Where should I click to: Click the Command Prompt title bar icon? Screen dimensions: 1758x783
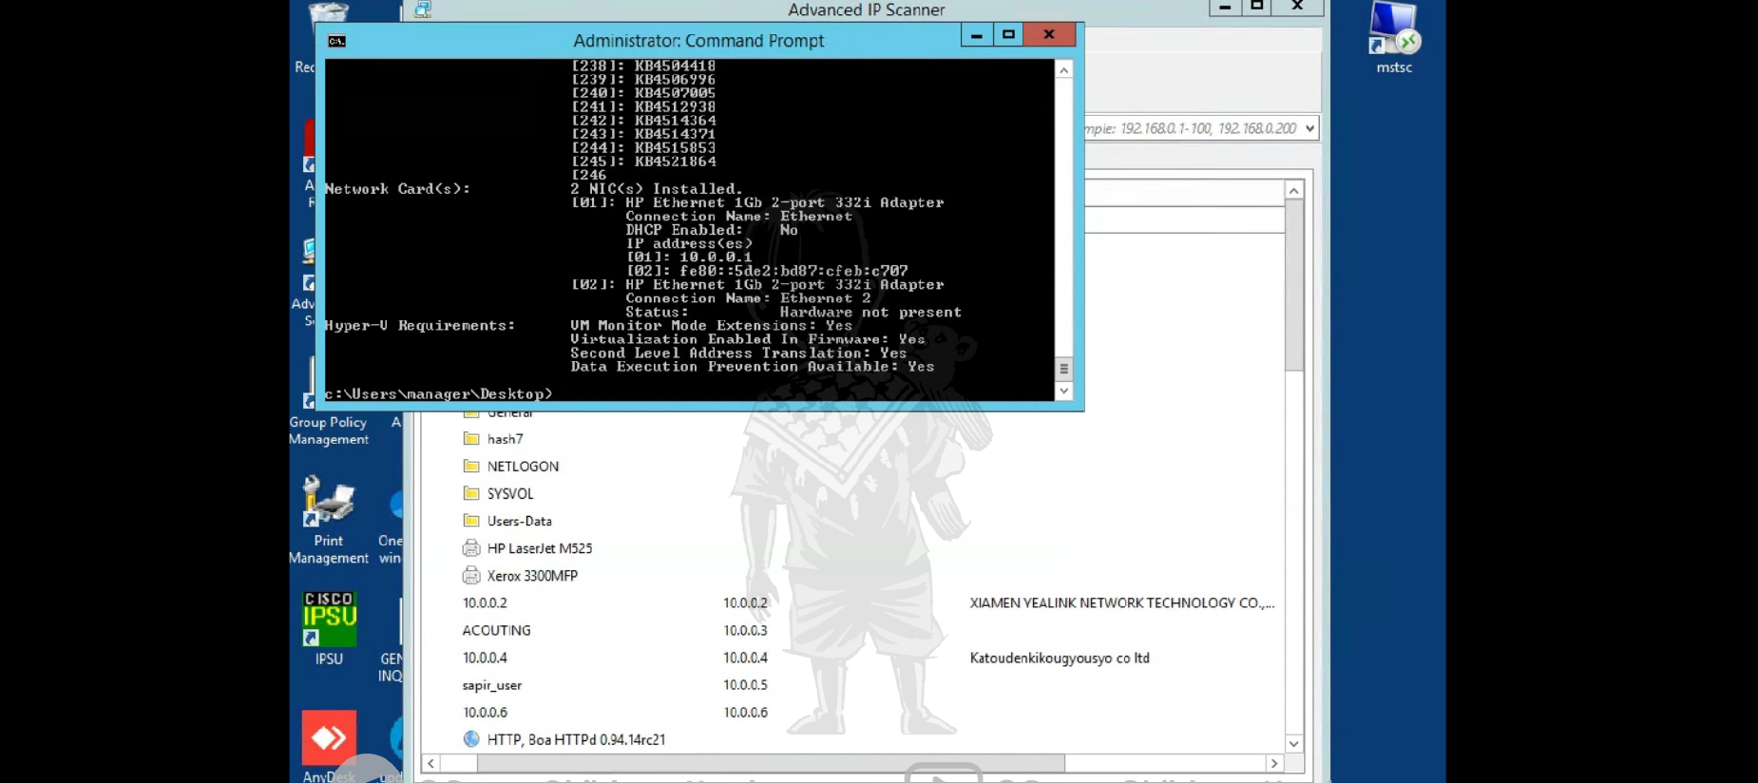click(x=336, y=41)
